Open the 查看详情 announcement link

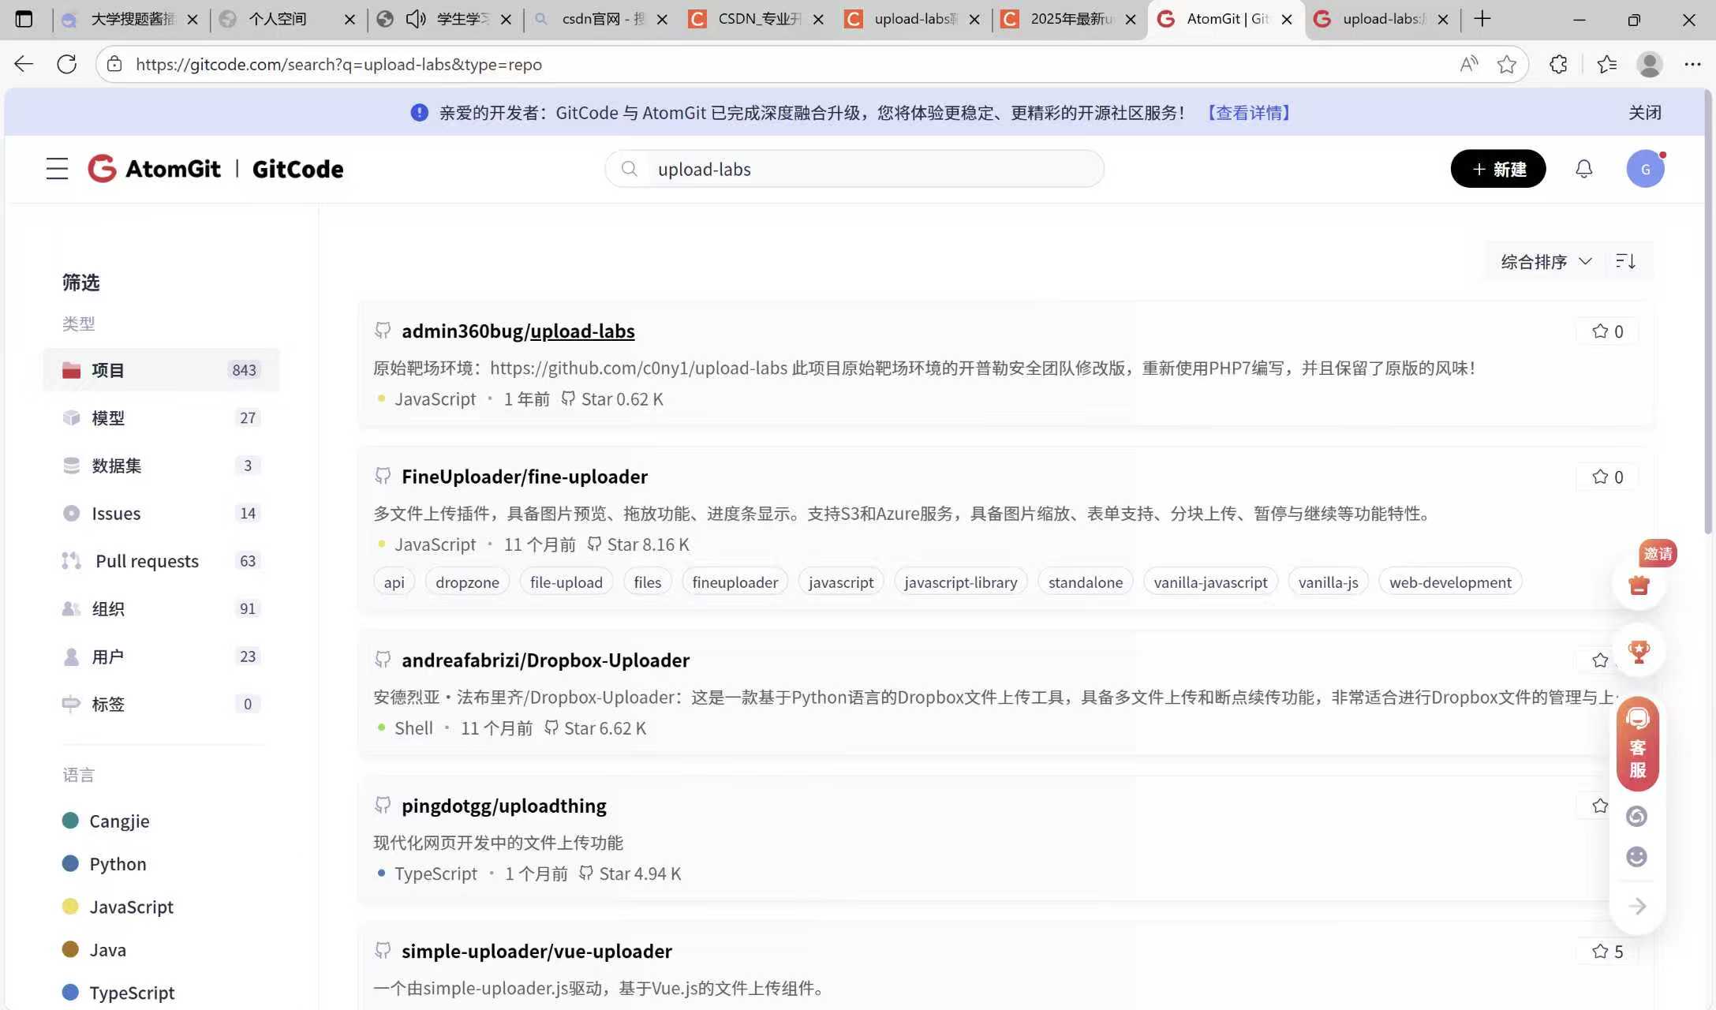[1248, 113]
